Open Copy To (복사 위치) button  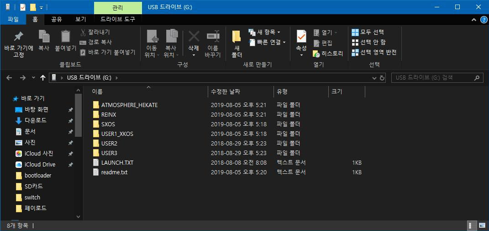point(171,44)
